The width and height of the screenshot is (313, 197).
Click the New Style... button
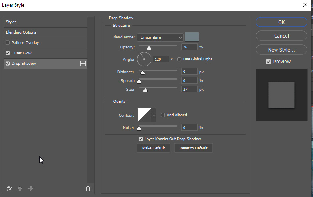click(x=281, y=50)
